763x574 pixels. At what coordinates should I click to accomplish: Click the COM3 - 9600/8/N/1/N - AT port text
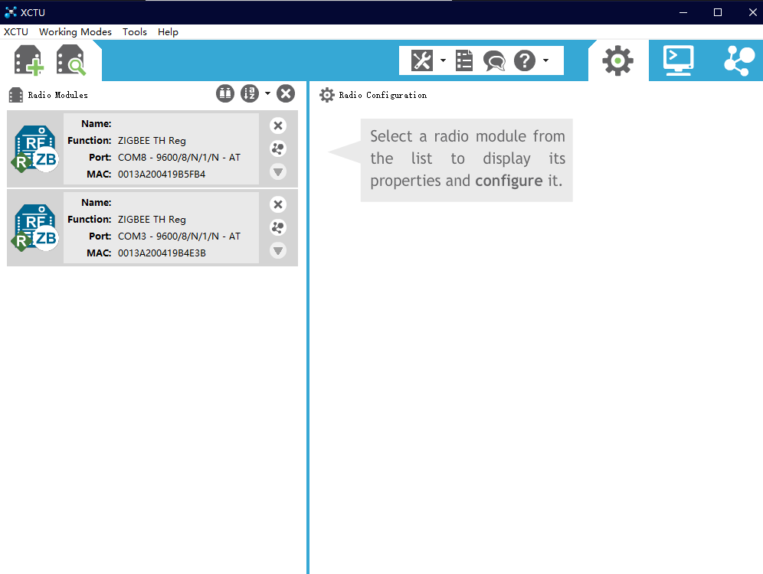179,236
